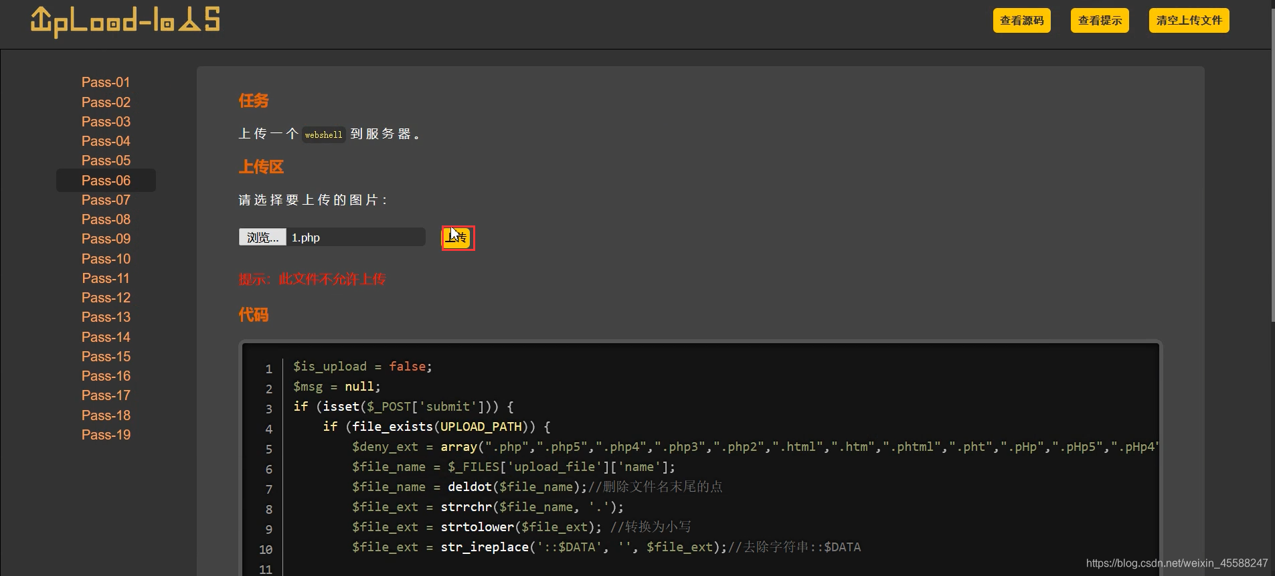Click the Upload-labs logo
Image resolution: width=1275 pixels, height=576 pixels.
(125, 21)
